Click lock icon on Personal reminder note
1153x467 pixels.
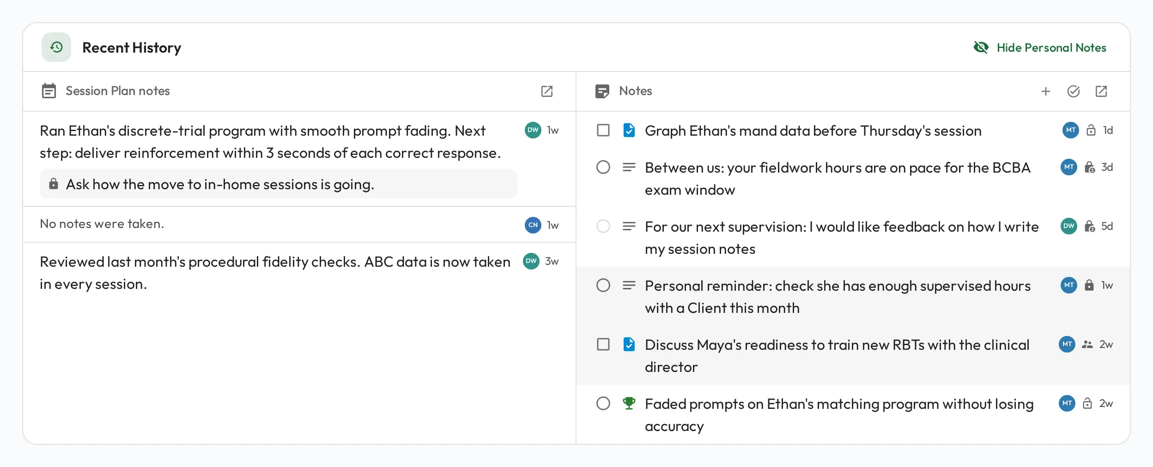click(x=1089, y=285)
